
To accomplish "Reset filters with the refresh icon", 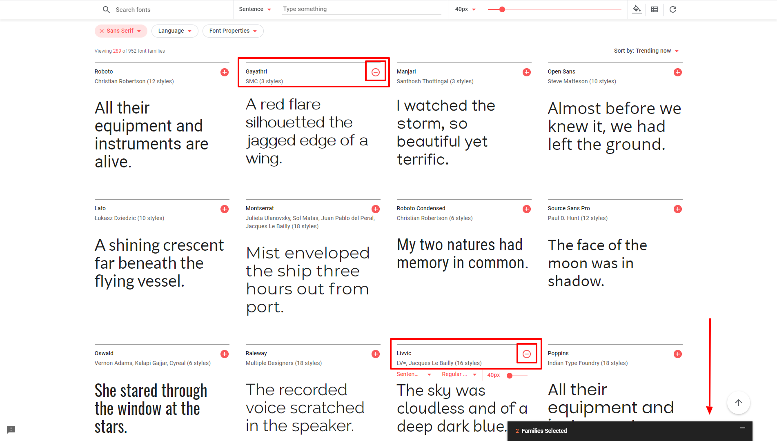I will point(673,9).
